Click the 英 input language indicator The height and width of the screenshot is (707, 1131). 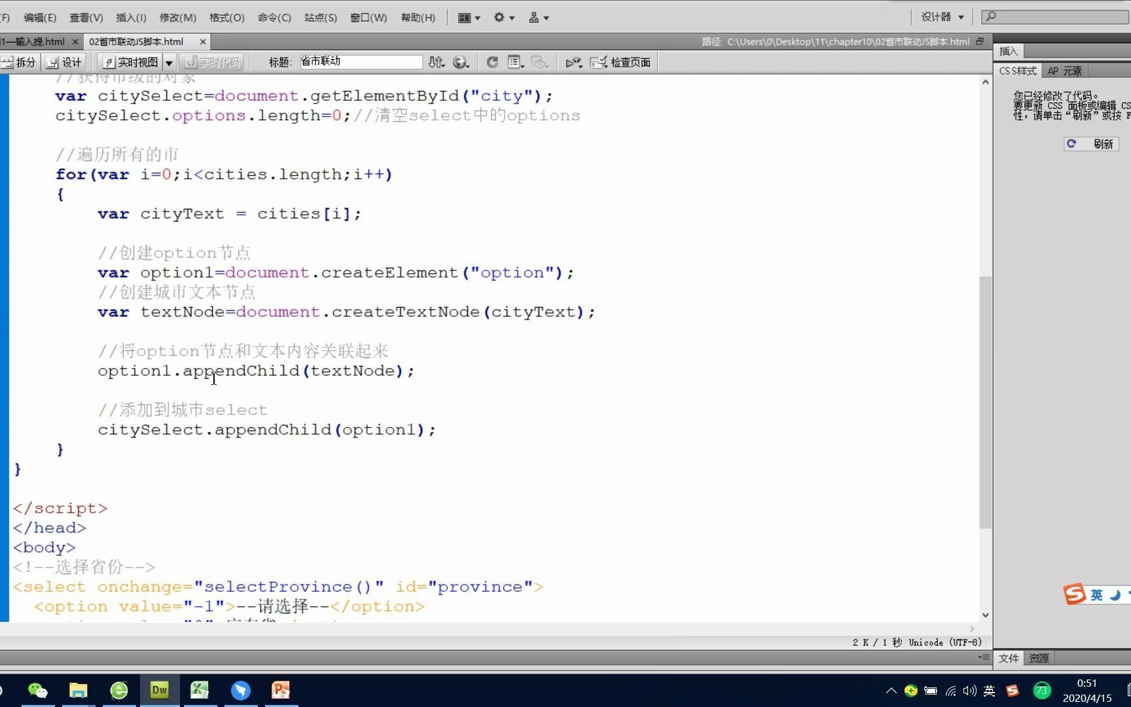tap(990, 691)
